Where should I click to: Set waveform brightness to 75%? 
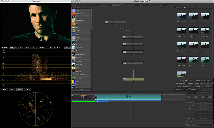point(12,90)
